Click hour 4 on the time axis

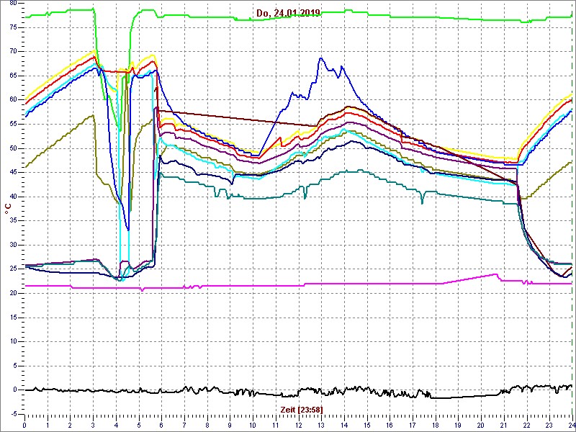(116, 425)
